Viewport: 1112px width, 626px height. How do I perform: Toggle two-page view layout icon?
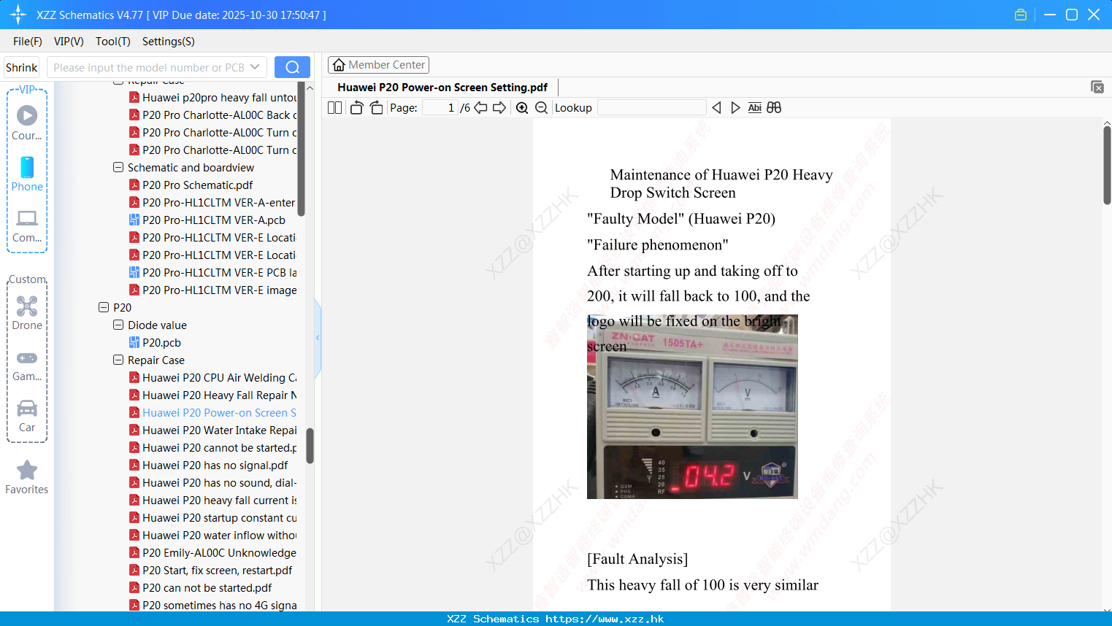[334, 108]
